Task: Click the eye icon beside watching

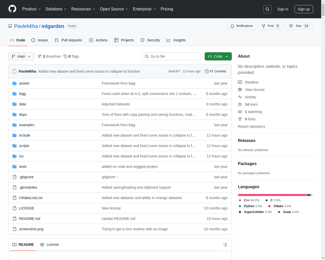Action: (x=240, y=112)
